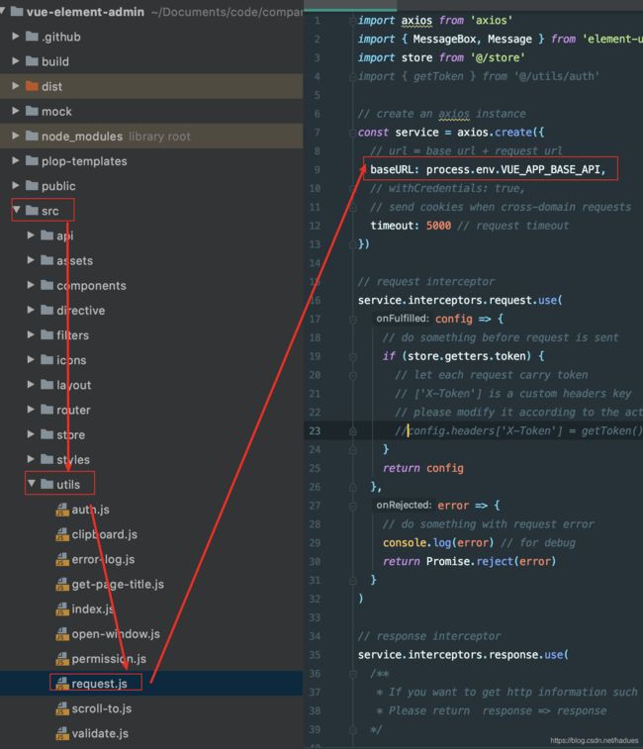This screenshot has height=749, width=643.
Task: Click the src folder icon
Action: pos(32,210)
